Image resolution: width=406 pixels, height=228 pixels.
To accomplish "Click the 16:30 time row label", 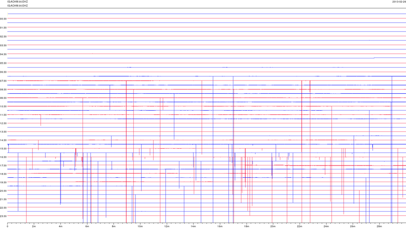I will [3, 157].
